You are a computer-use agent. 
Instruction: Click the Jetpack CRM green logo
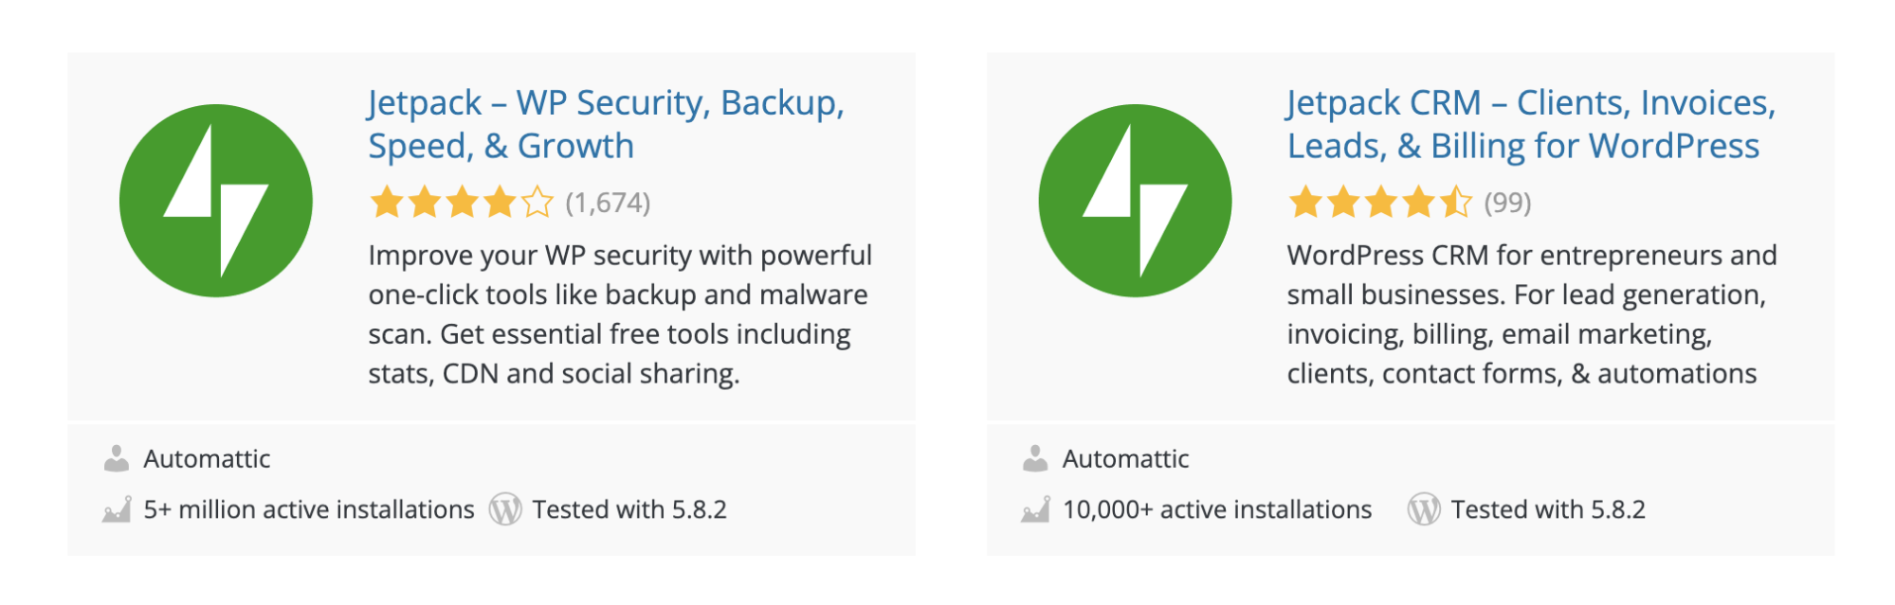(1135, 201)
